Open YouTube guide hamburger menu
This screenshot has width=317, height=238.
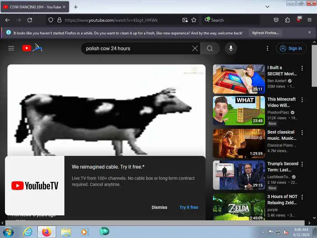tap(11, 48)
